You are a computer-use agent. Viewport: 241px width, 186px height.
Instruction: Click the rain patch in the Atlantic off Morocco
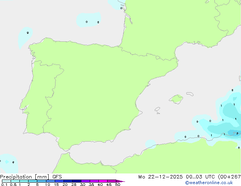(x=8, y=161)
